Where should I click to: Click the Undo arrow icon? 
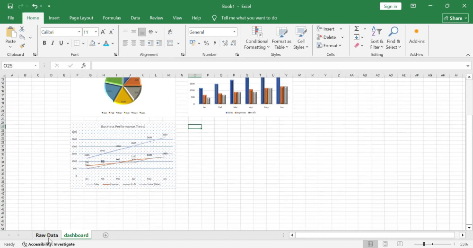click(x=35, y=6)
